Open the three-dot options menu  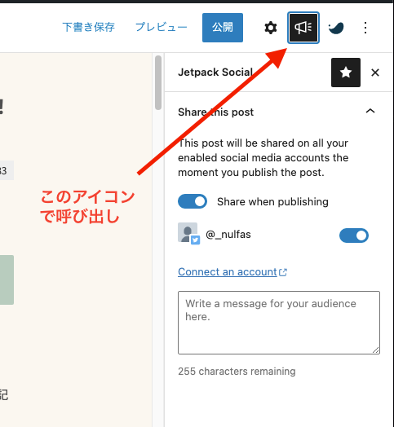point(365,28)
